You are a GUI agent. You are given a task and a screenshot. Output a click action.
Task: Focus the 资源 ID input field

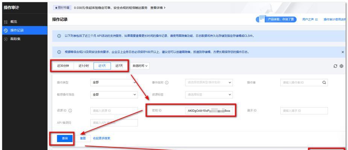tap(114, 111)
